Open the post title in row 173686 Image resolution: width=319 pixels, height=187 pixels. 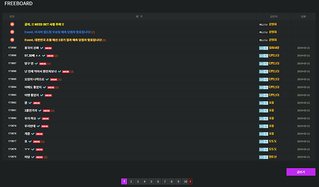[40, 71]
